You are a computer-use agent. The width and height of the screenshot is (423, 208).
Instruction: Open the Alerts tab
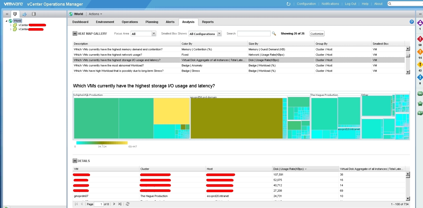coord(170,22)
